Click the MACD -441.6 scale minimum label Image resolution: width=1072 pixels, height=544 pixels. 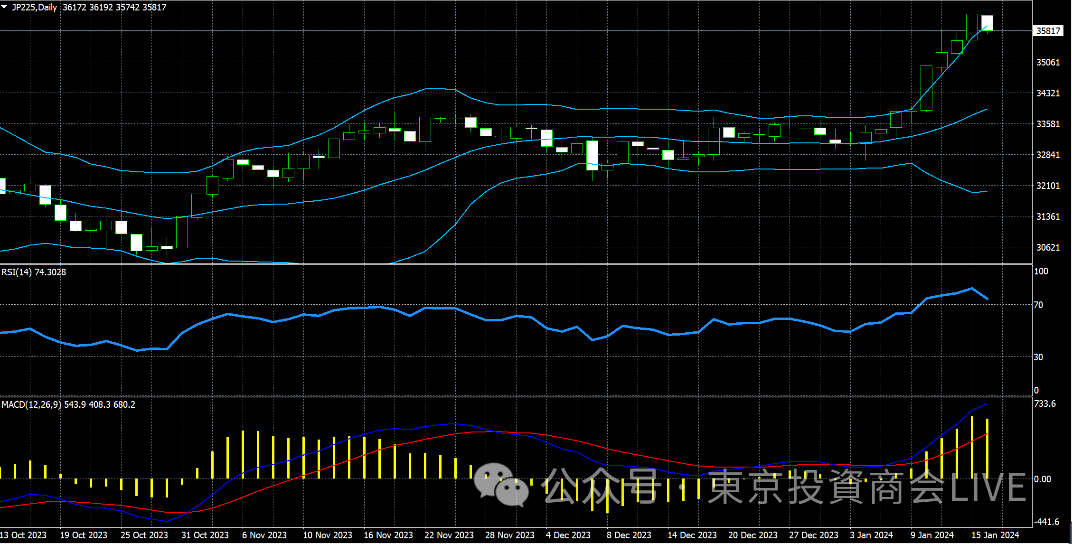point(1046,522)
